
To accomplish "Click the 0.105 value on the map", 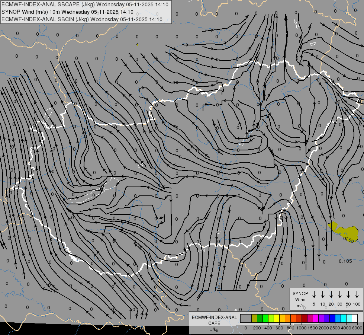I will (x=345, y=261).
